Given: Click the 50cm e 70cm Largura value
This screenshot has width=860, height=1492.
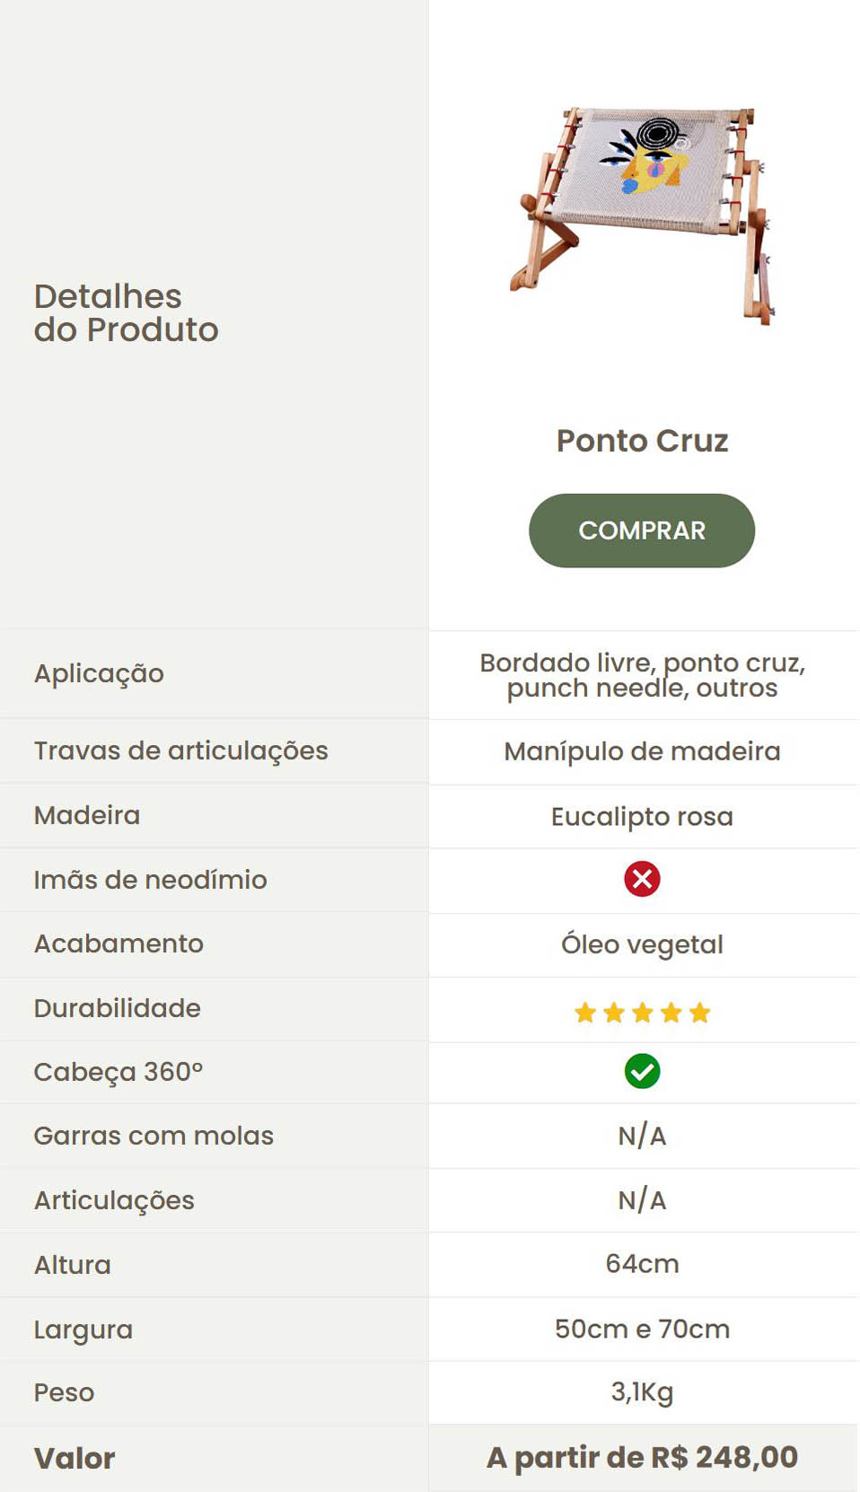Looking at the screenshot, I should (642, 1329).
